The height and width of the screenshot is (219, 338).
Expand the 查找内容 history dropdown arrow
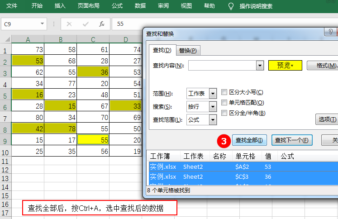[260, 65]
